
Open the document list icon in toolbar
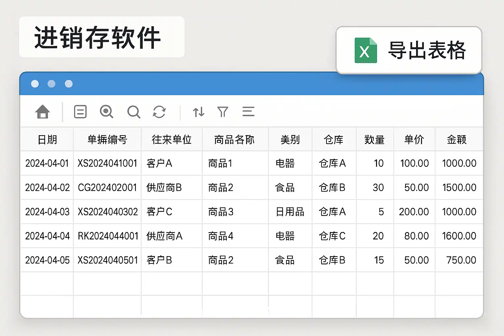point(80,112)
